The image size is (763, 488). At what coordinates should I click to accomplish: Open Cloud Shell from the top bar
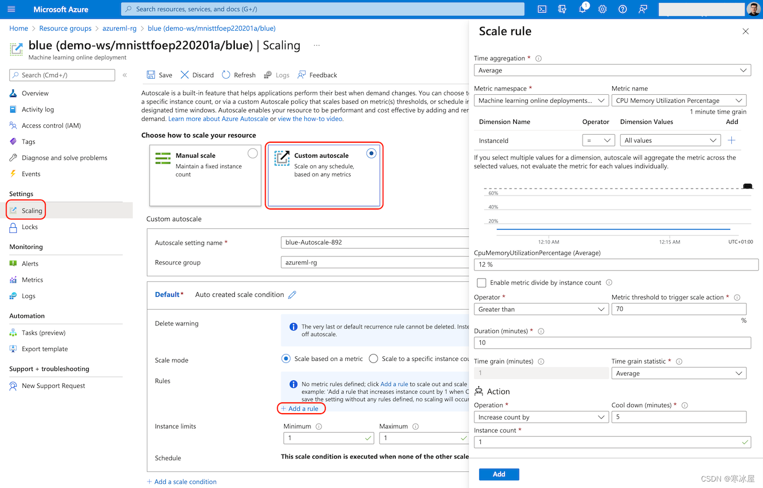542,9
